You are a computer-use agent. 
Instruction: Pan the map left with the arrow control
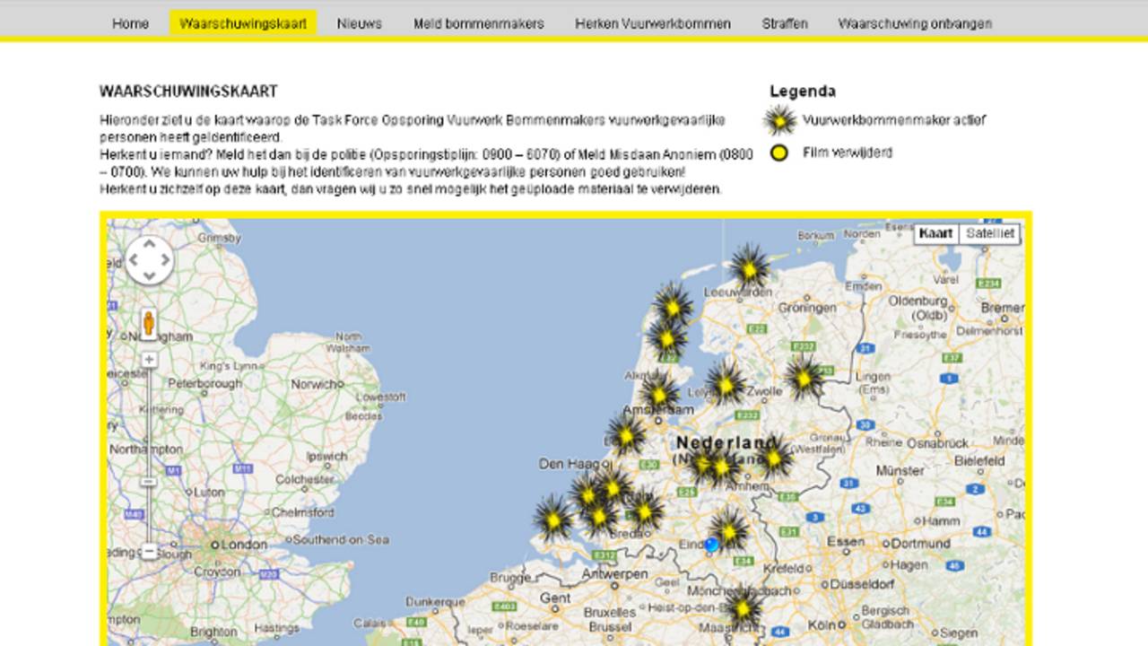tap(134, 261)
